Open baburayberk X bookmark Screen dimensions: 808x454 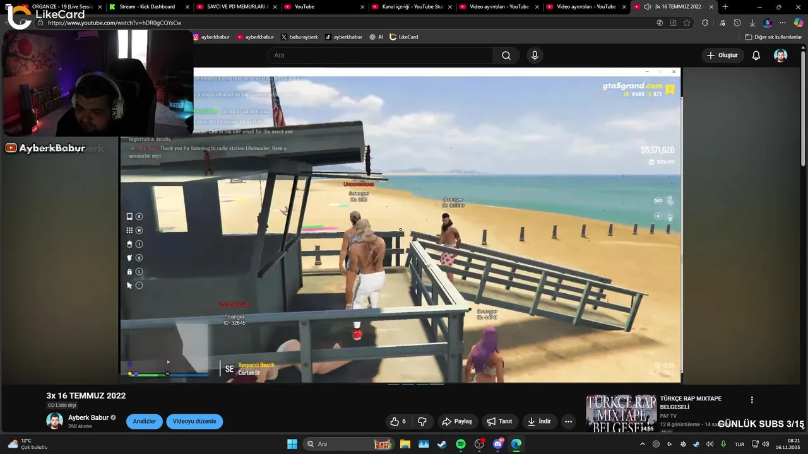pyautogui.click(x=299, y=37)
